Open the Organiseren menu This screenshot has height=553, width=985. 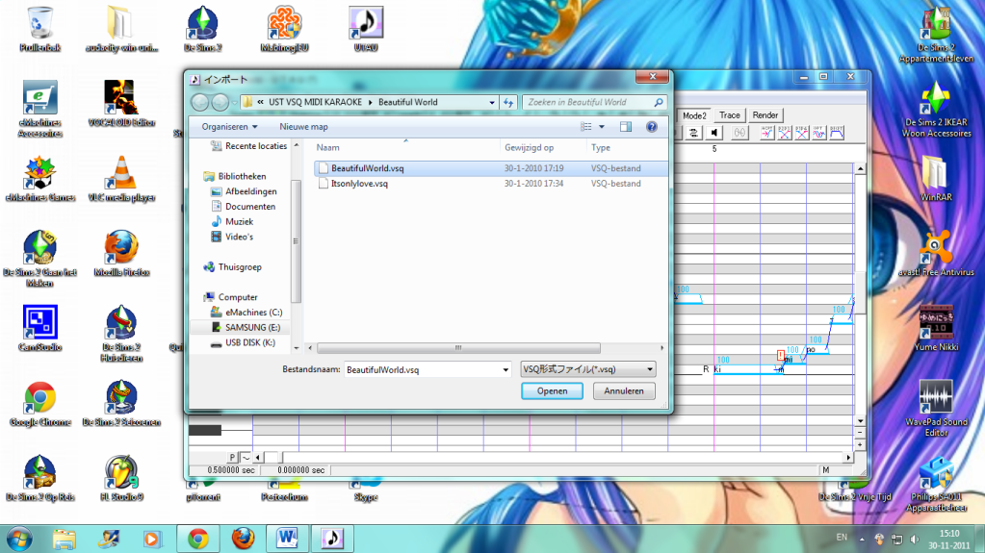pyautogui.click(x=229, y=126)
